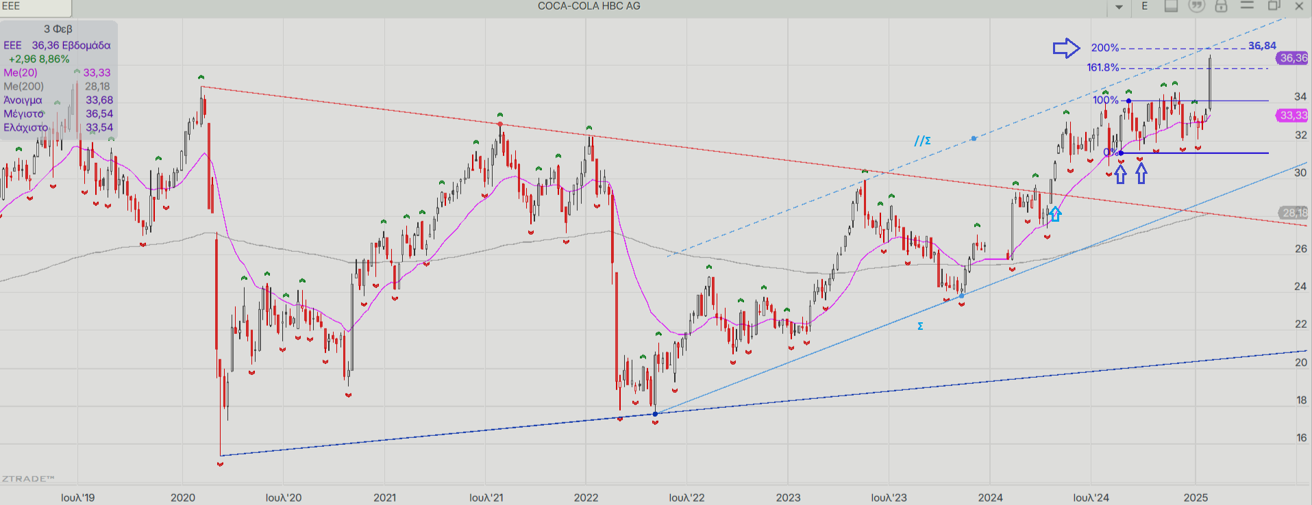Select the large blue right-arrow drawing near 200%

(x=1066, y=48)
